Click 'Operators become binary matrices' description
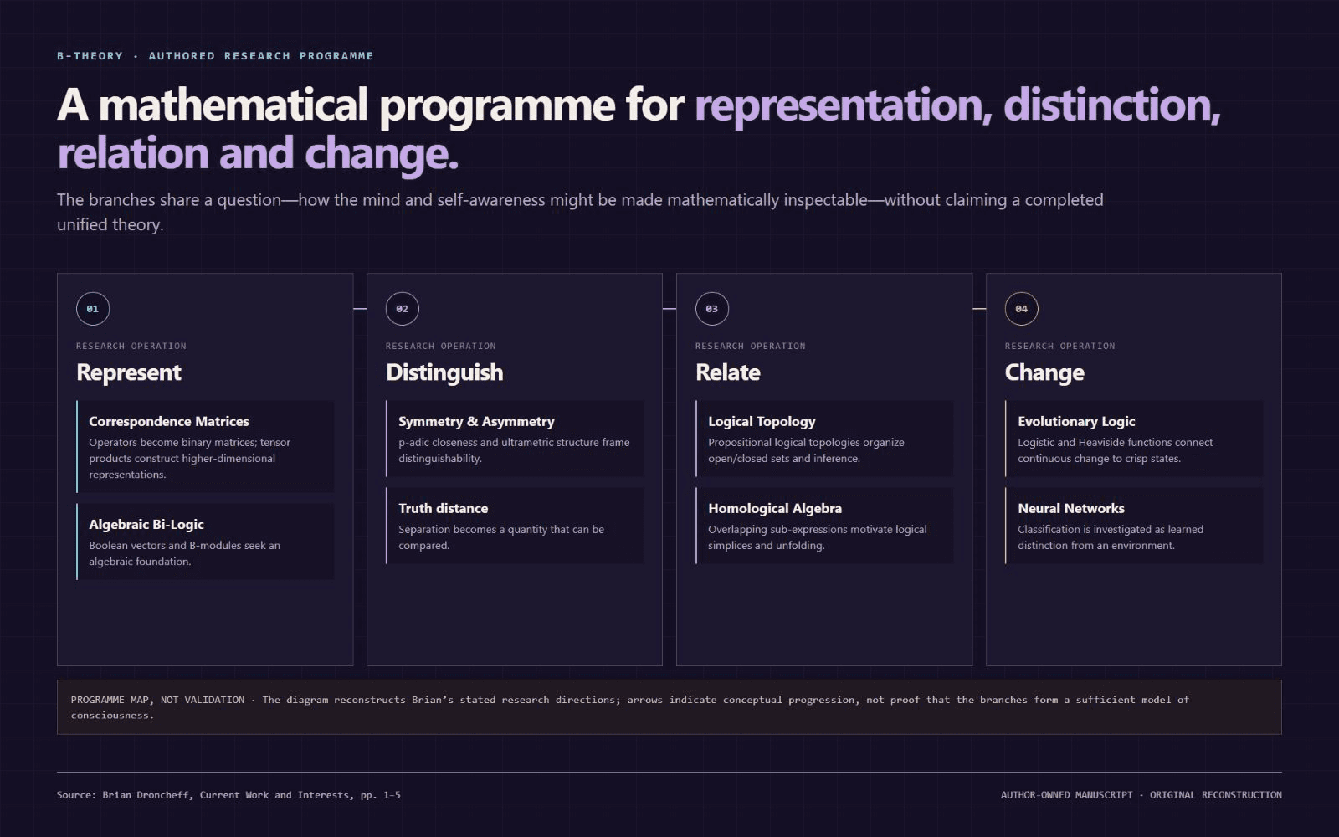The width and height of the screenshot is (1339, 837). click(190, 459)
